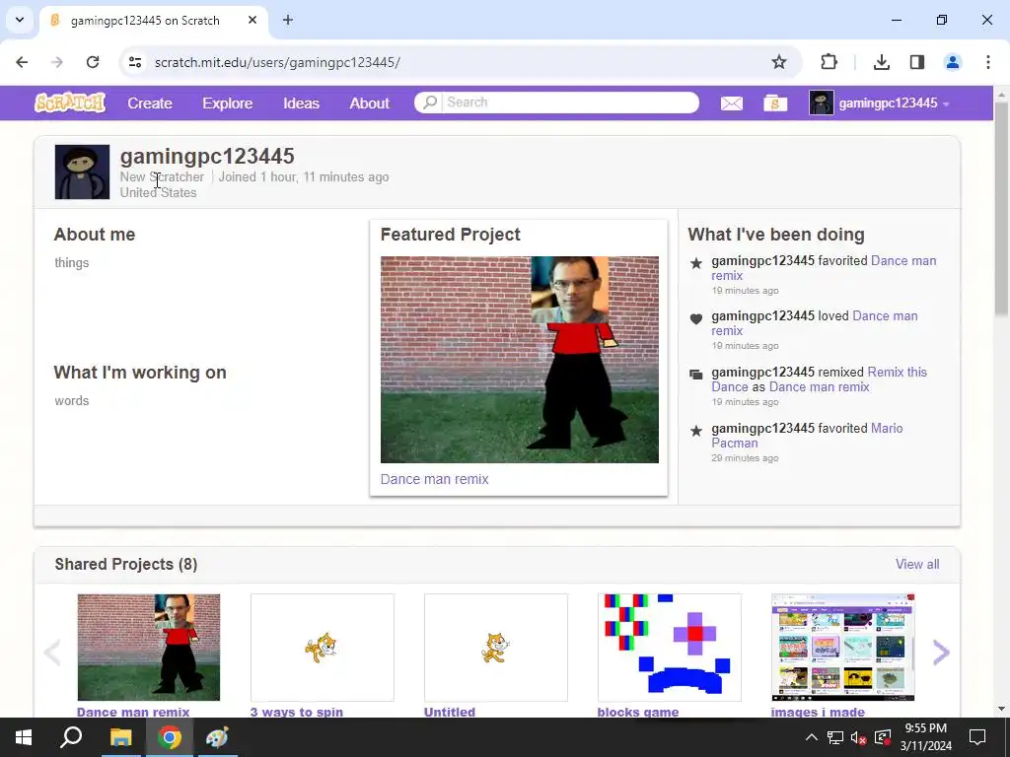
Task: Click the 'words' working-on text
Action: (71, 400)
